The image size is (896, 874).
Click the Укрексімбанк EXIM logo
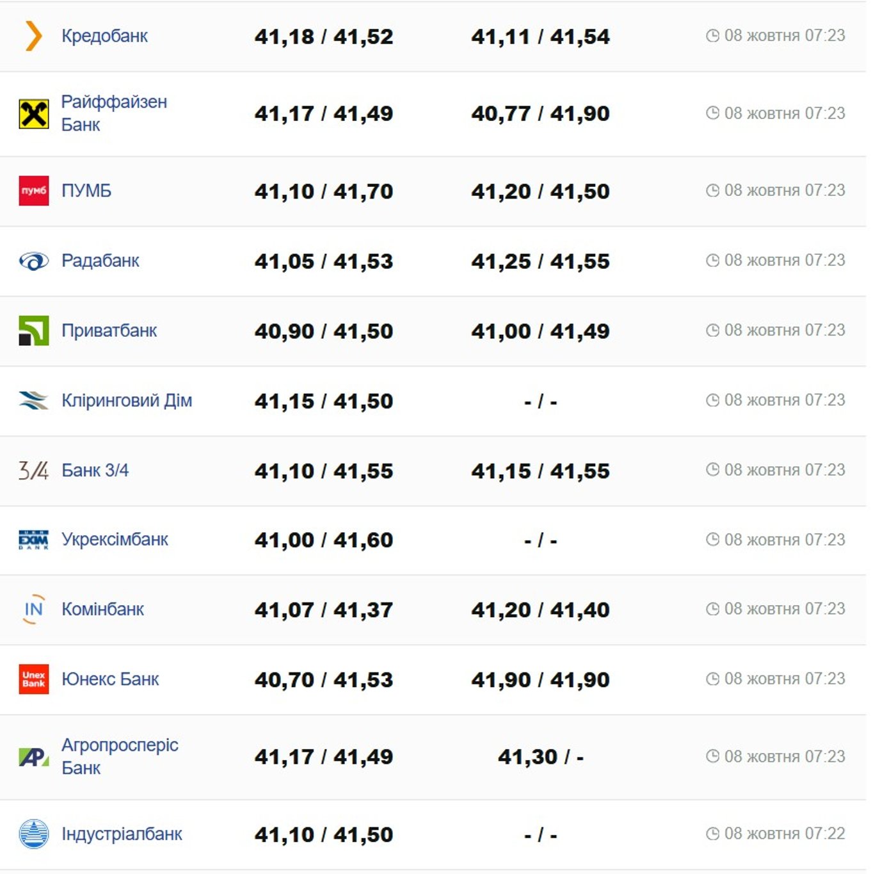33,540
